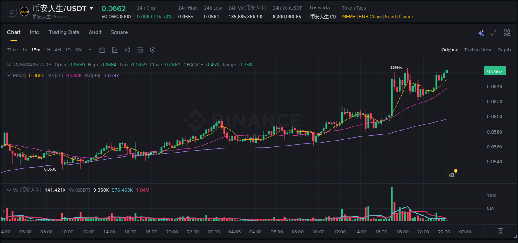Open the Square tab
This screenshot has width=518, height=243.
coord(119,32)
